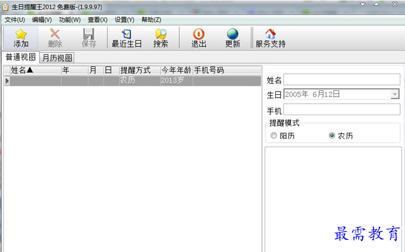Open the 文件(U) menu
This screenshot has height=252, width=405.
[x=15, y=20]
